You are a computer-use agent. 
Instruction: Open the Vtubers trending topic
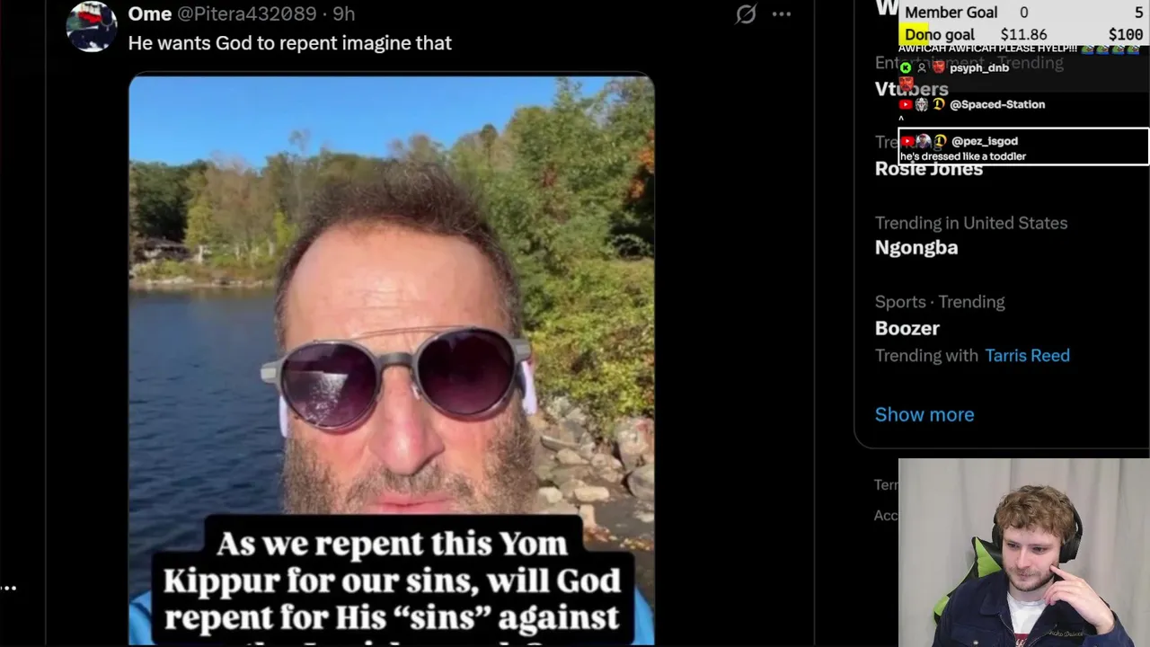[x=912, y=89]
